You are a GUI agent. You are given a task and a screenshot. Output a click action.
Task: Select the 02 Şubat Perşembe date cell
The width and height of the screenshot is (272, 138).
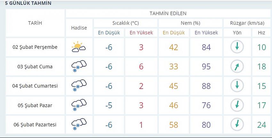[35, 47]
